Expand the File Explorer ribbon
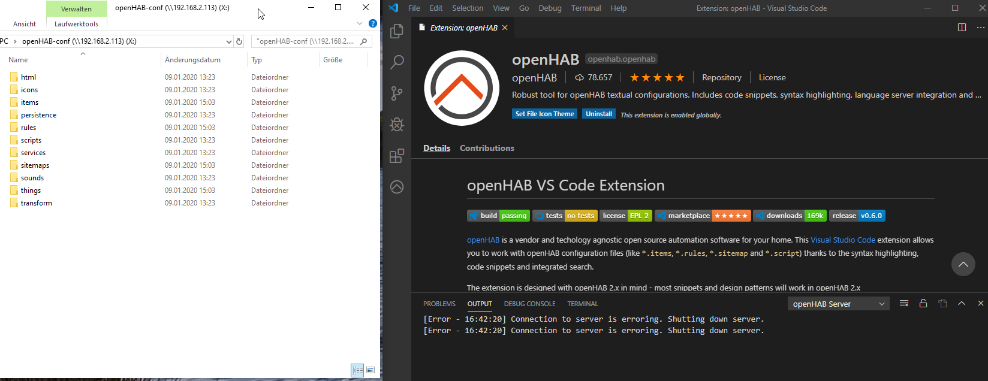Image resolution: width=988 pixels, height=381 pixels. (x=360, y=23)
